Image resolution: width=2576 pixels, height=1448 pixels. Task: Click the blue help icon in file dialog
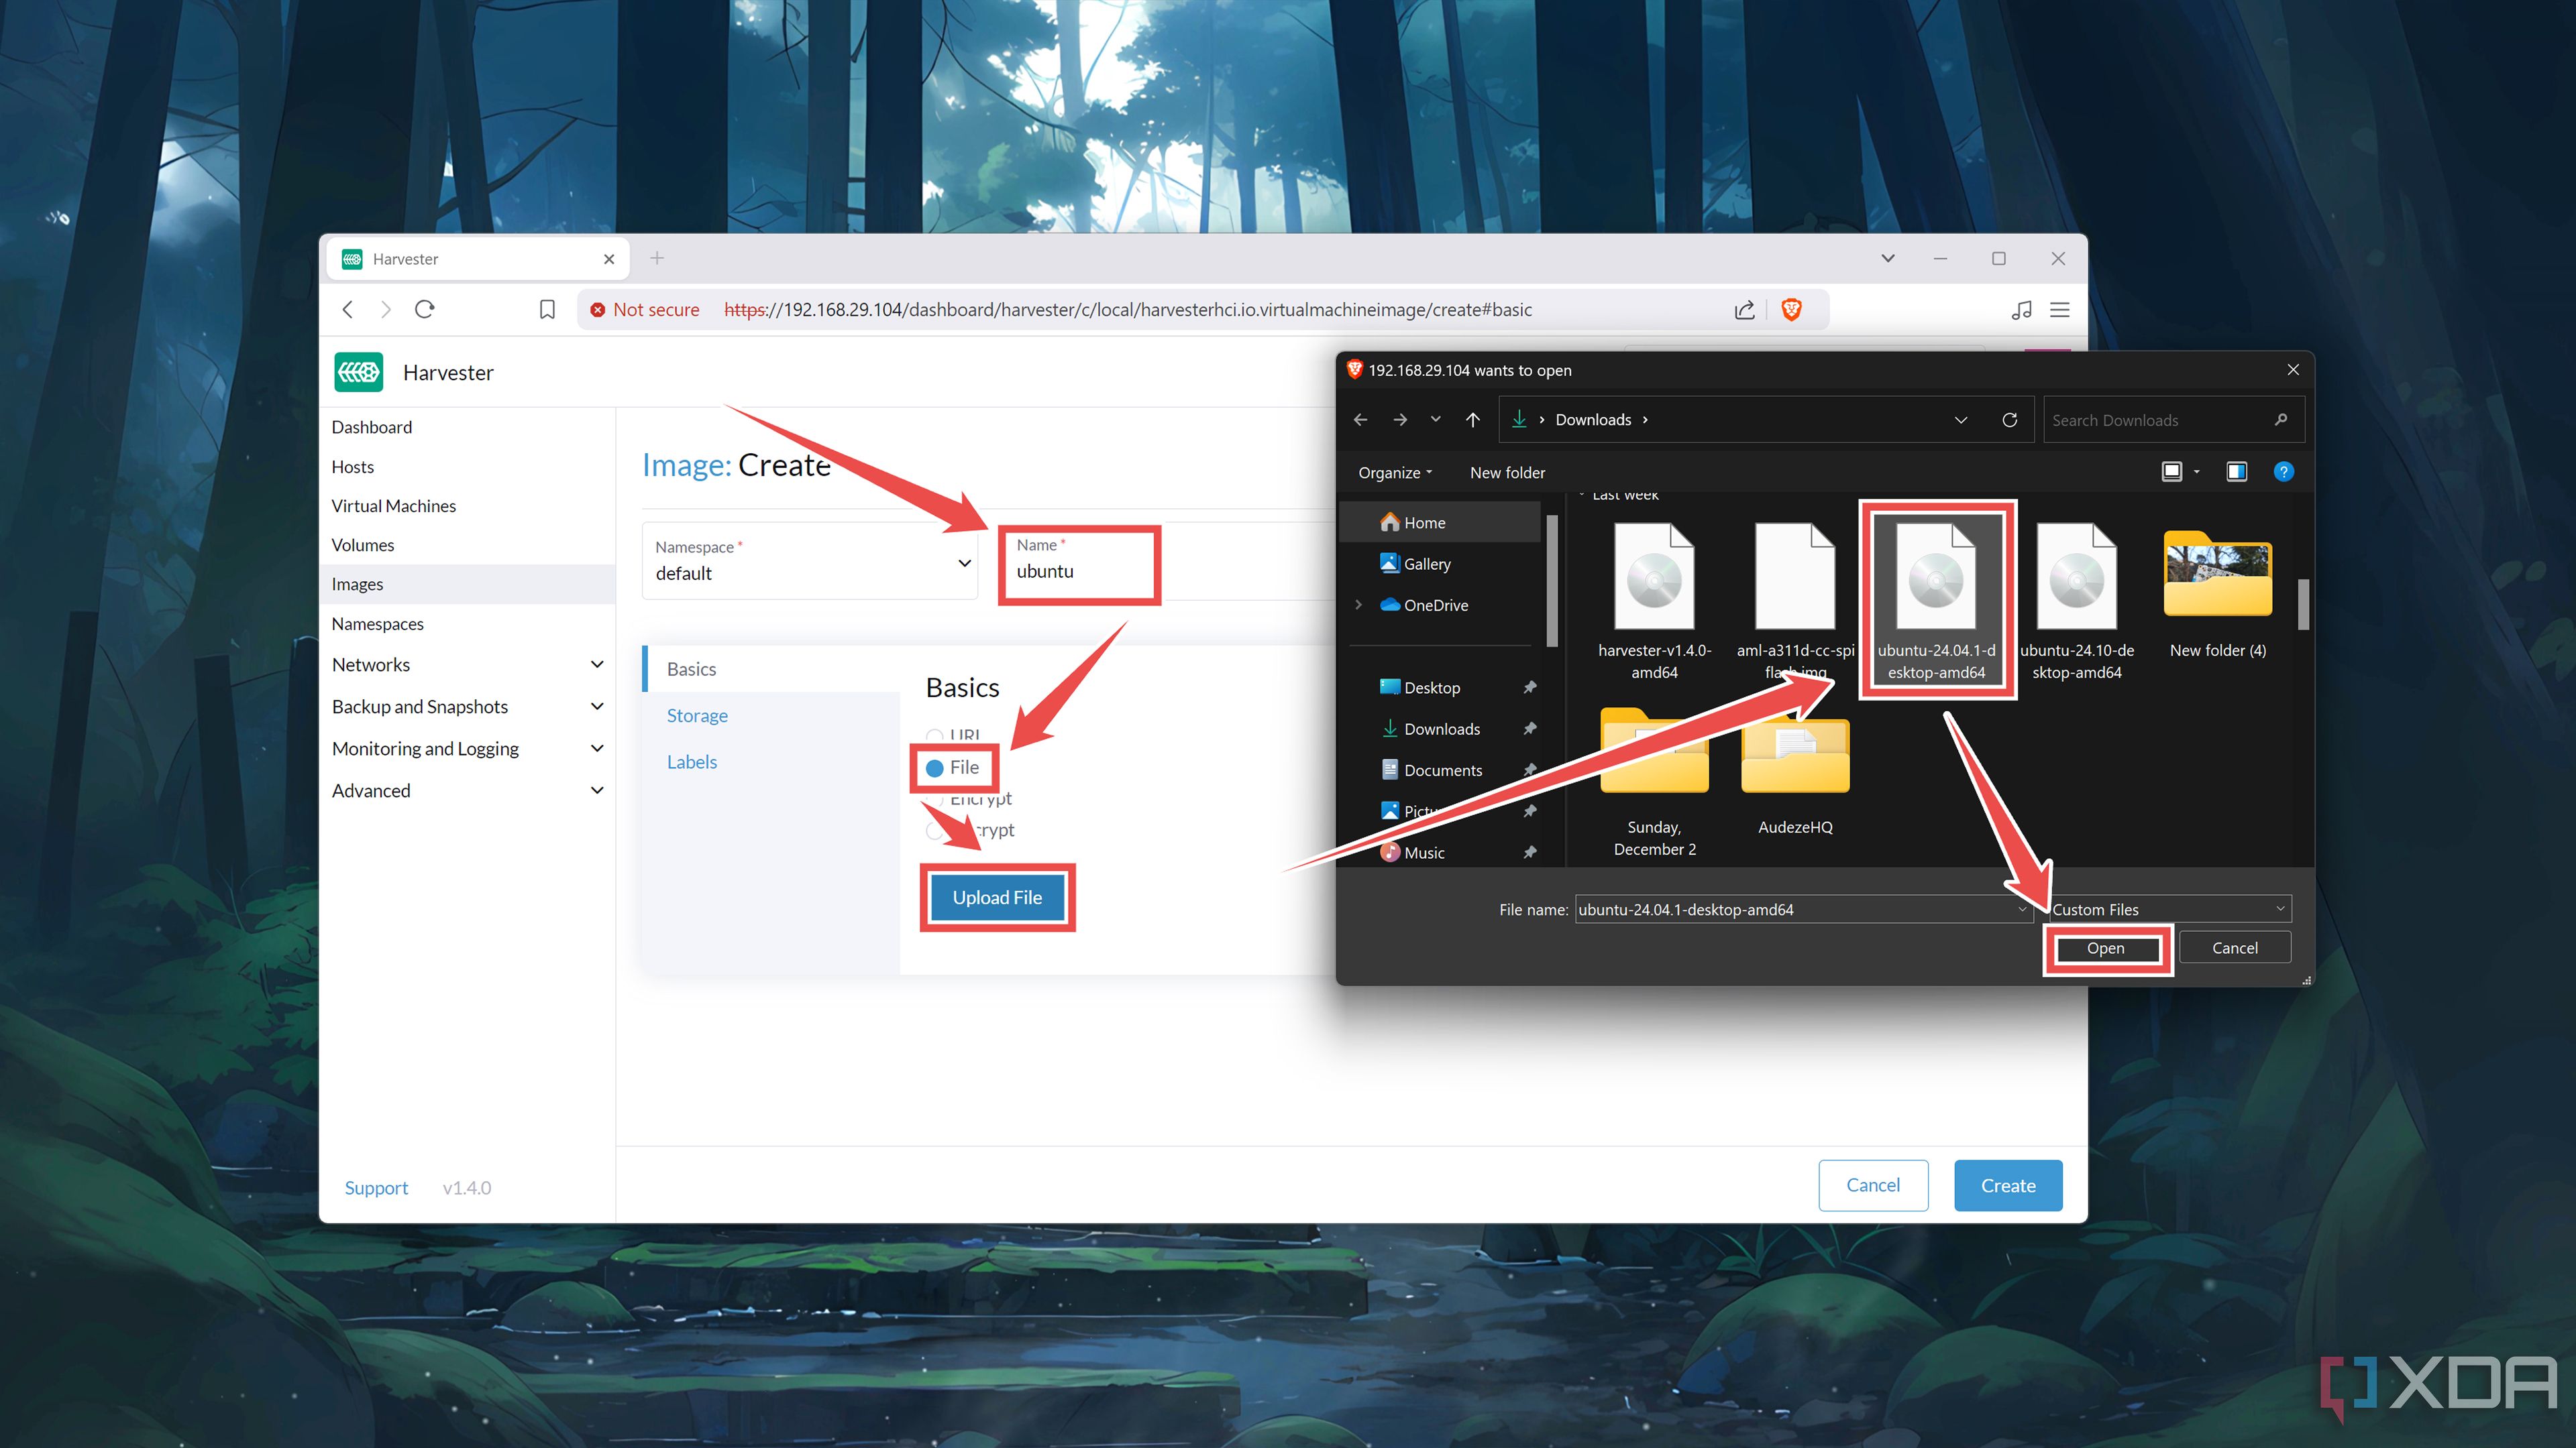click(2284, 472)
